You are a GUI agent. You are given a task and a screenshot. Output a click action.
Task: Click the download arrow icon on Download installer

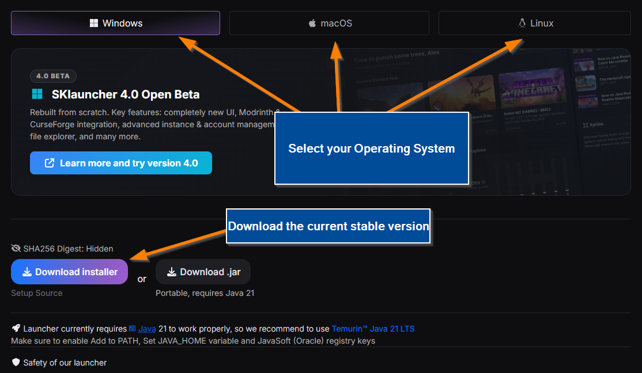pos(27,272)
